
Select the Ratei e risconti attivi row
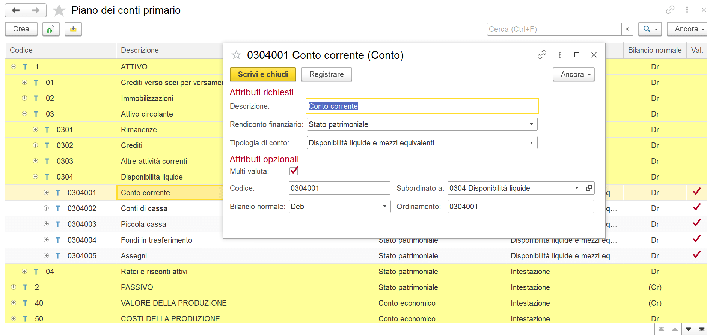[356, 271]
